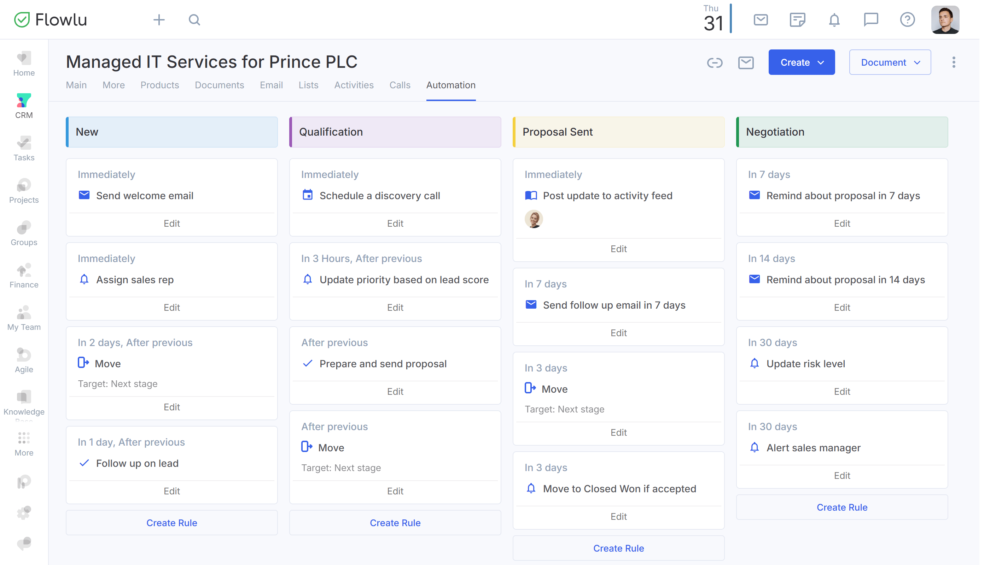
Task: Open CRM module in sidebar
Action: click(24, 106)
